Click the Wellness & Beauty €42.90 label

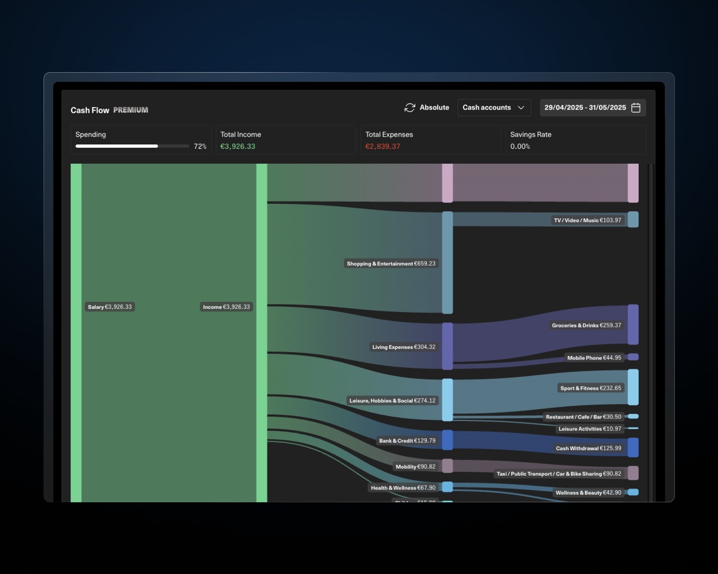(x=589, y=493)
